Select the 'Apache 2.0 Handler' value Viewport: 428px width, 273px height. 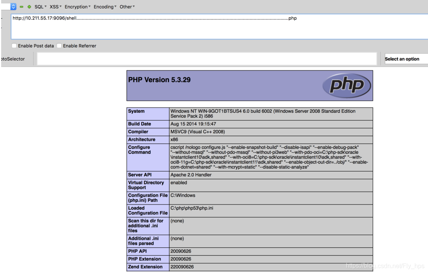[191, 175]
